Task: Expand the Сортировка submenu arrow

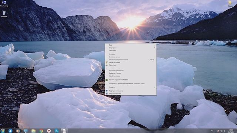Action: point(155,48)
